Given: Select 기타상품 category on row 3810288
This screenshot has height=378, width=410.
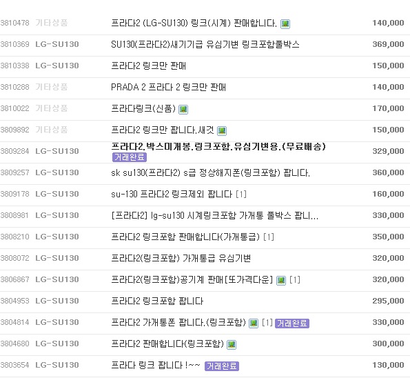Looking at the screenshot, I should [x=52, y=87].
